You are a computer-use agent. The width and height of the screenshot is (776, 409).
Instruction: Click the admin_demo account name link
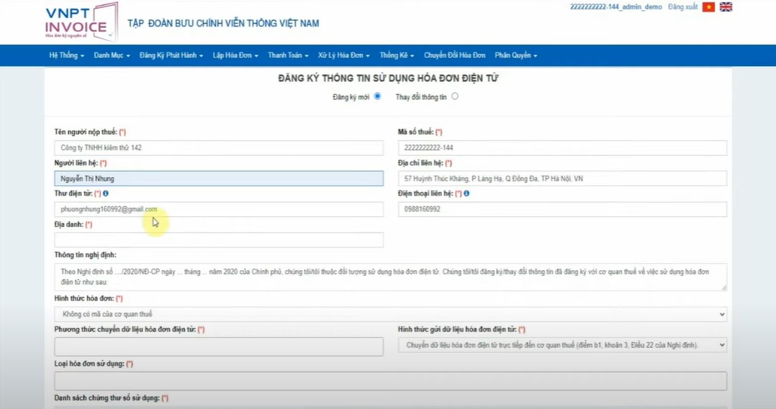pos(615,7)
